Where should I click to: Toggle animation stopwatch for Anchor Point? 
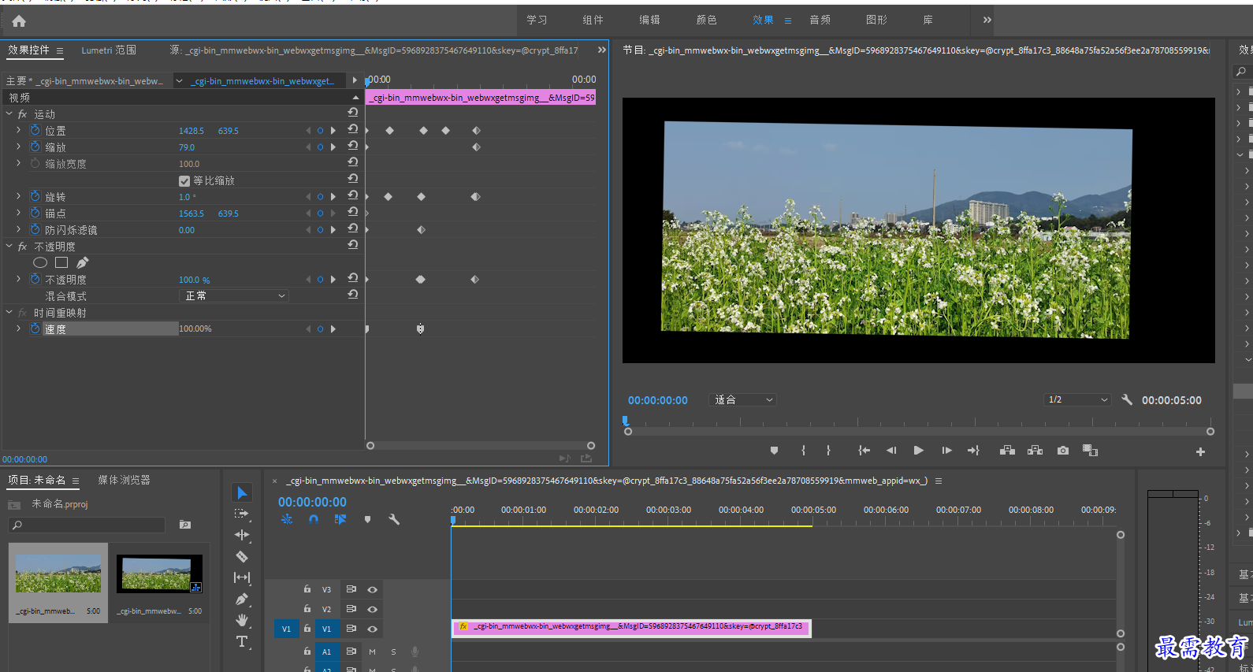35,213
